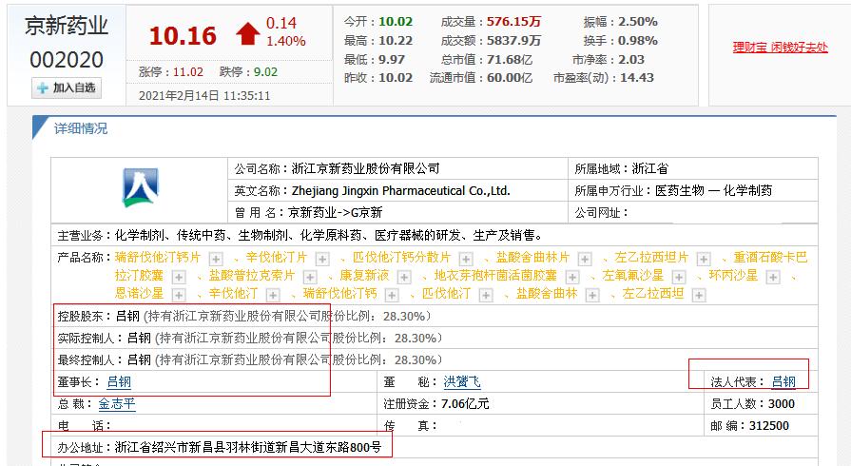Screen dimensions: 851x466
Task: Expand plus next to 辛伐他汀片
Action: (322, 259)
